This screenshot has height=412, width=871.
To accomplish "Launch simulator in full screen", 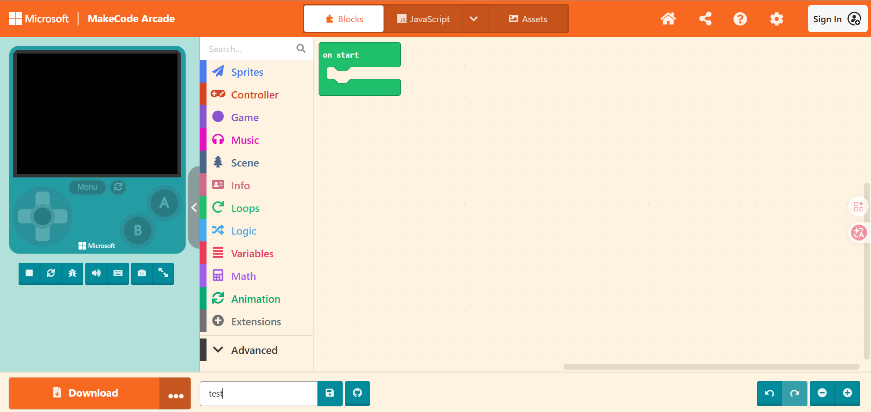I will (163, 273).
